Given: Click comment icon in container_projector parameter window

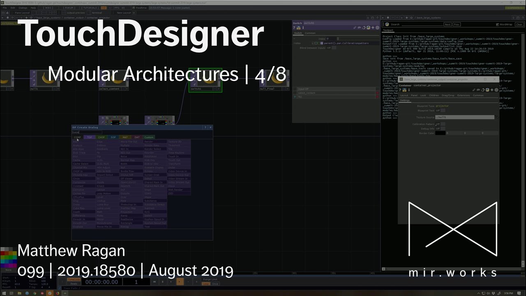Looking at the screenshot, I should coord(478,90).
